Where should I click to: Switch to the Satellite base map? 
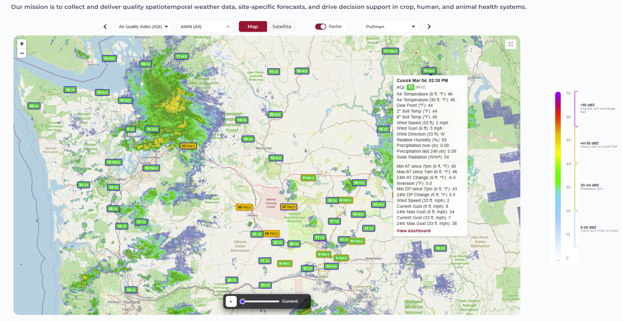tap(281, 27)
